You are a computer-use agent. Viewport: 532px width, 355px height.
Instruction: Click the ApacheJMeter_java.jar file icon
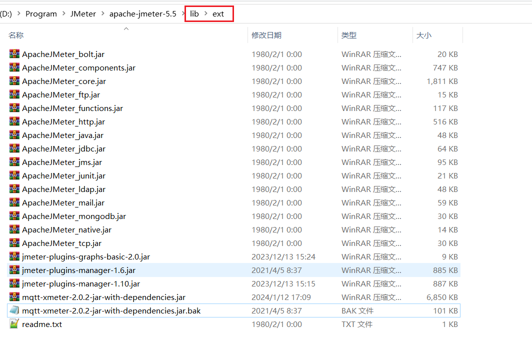point(14,135)
